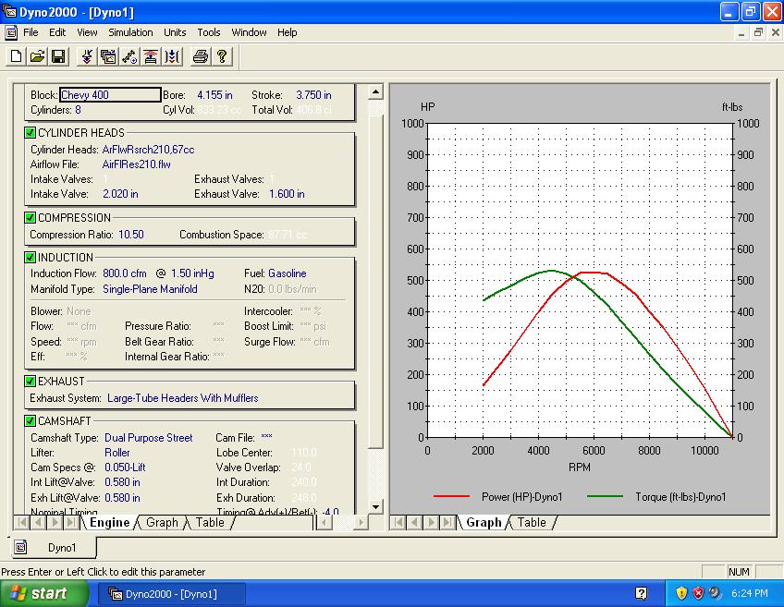Click the help icon in system tray
This screenshot has height=607, width=784.
[642, 593]
